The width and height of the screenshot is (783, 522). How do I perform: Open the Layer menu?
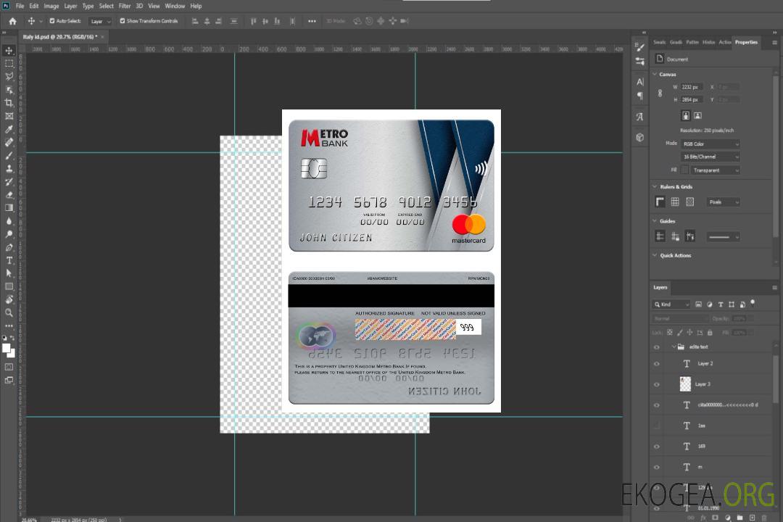click(70, 6)
